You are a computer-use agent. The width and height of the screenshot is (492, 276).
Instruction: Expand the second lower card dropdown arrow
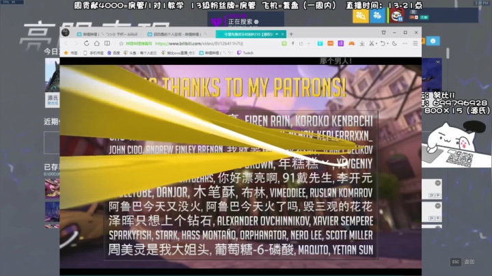pyautogui.click(x=438, y=206)
